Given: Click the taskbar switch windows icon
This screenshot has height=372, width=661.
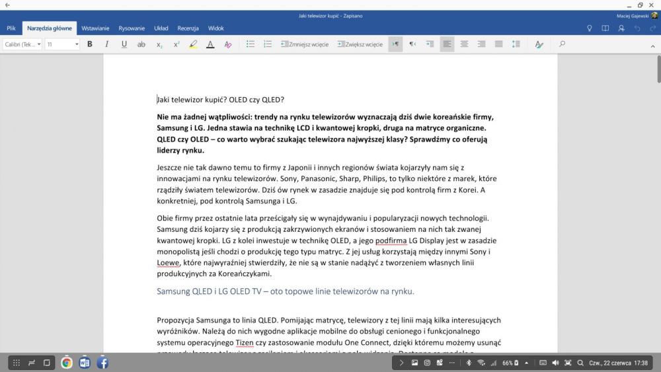Looking at the screenshot, I should pos(32,363).
